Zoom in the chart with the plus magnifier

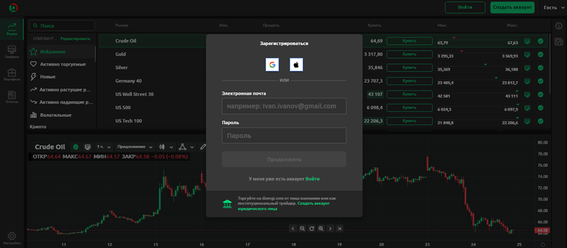click(x=321, y=228)
